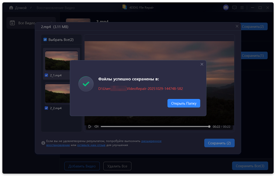Uncheck the 2_2.mp4 checkbox
276x176 pixels.
click(x=46, y=108)
